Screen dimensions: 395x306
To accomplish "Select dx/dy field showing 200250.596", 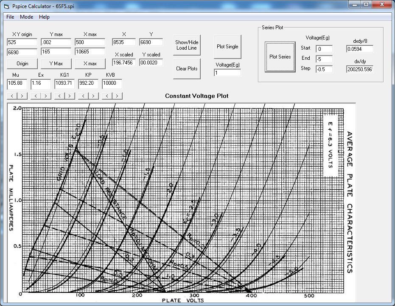I will (x=360, y=69).
